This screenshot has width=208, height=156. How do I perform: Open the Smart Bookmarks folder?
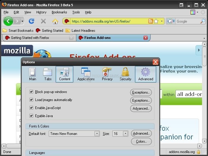tap(18, 31)
